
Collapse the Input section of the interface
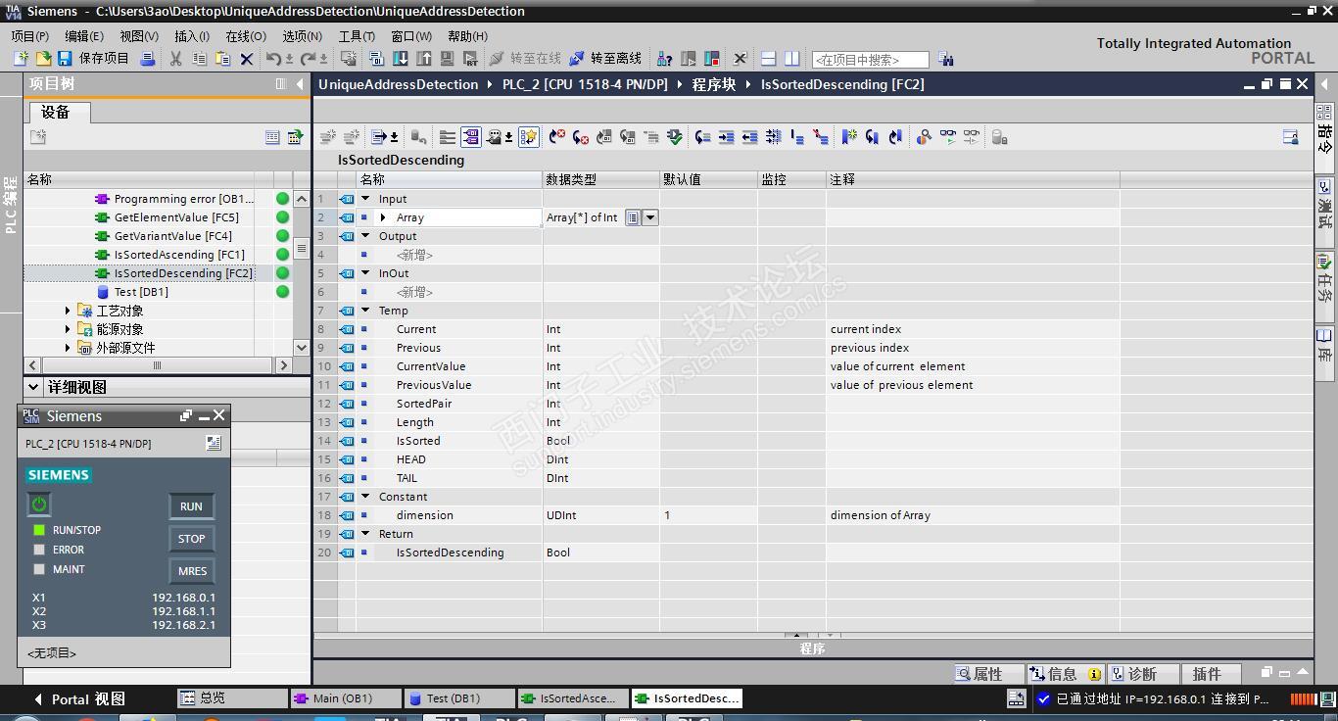pyautogui.click(x=365, y=199)
